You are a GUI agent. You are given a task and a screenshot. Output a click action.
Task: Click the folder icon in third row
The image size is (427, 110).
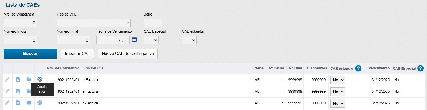click(29, 103)
